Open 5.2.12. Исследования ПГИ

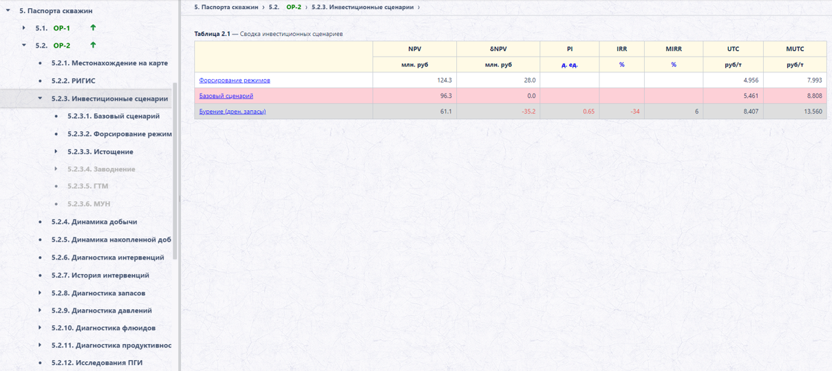pyautogui.click(x=97, y=363)
